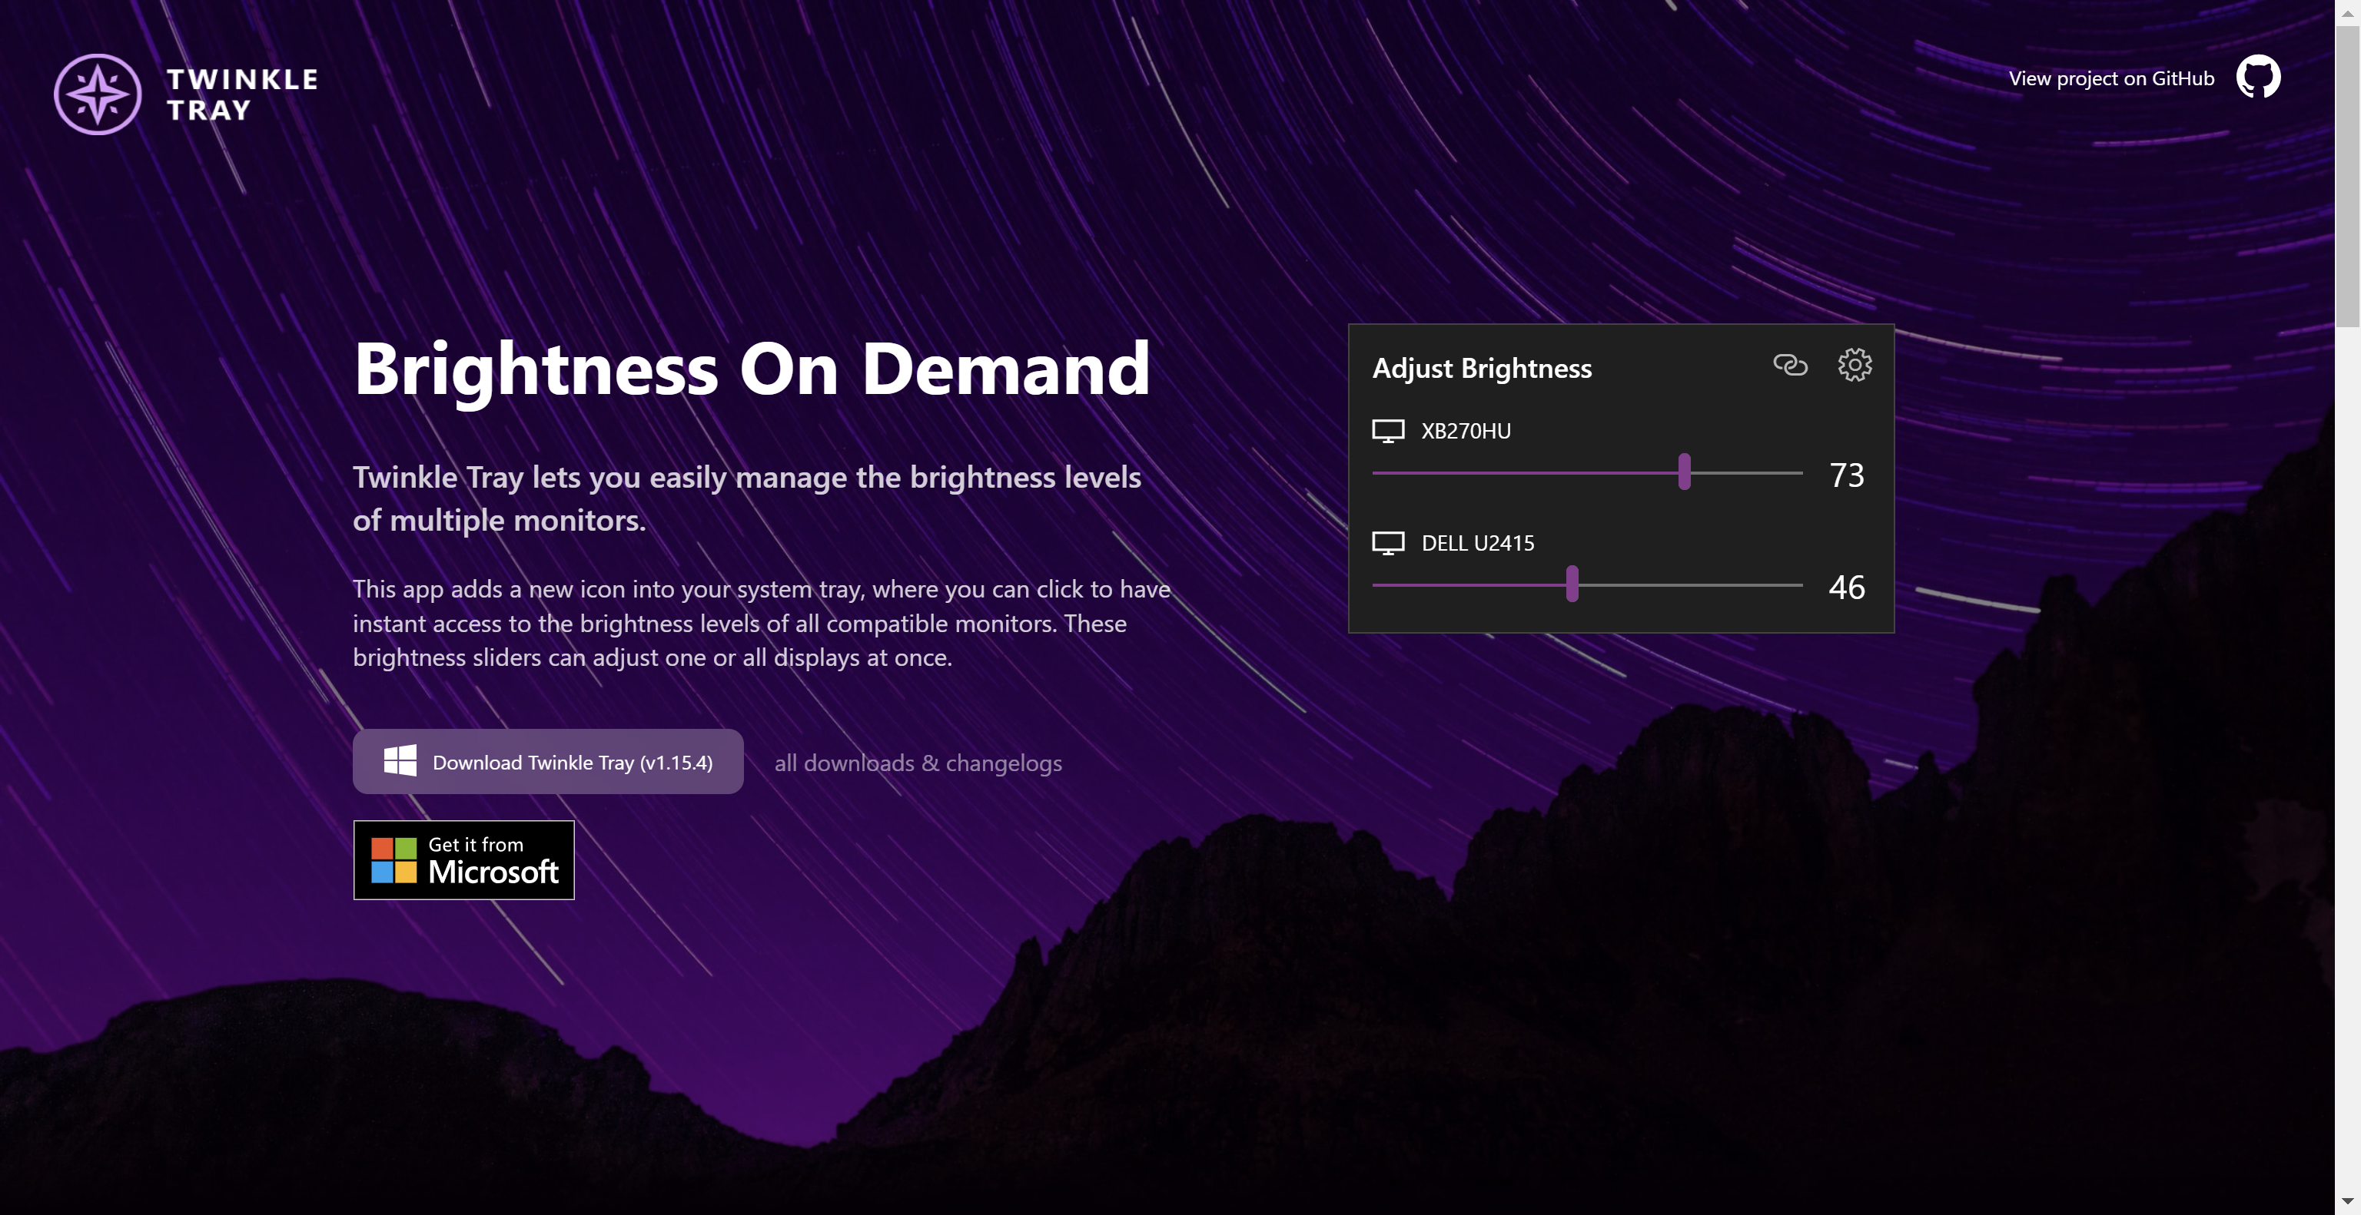The width and height of the screenshot is (2361, 1215).
Task: Click Get it from Microsoft badge
Action: click(x=463, y=859)
